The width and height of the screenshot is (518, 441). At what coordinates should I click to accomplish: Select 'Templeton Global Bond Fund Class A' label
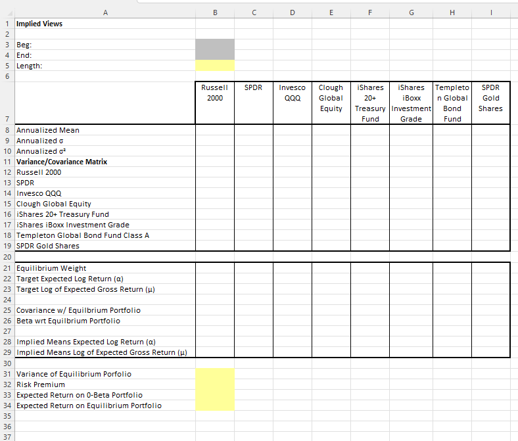[x=105, y=235]
